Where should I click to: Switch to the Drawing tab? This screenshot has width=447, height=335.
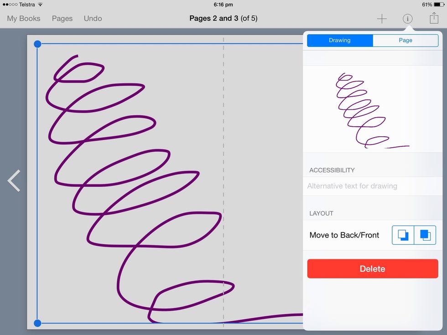340,40
